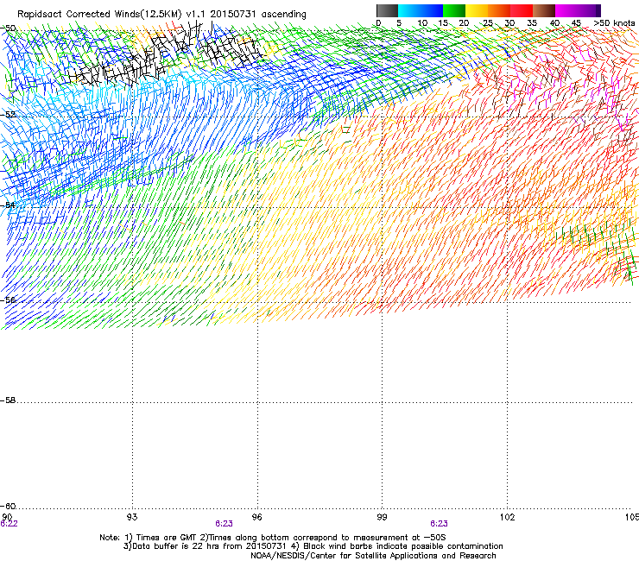Click the orange 25–30 knots legend segment

click(x=499, y=10)
